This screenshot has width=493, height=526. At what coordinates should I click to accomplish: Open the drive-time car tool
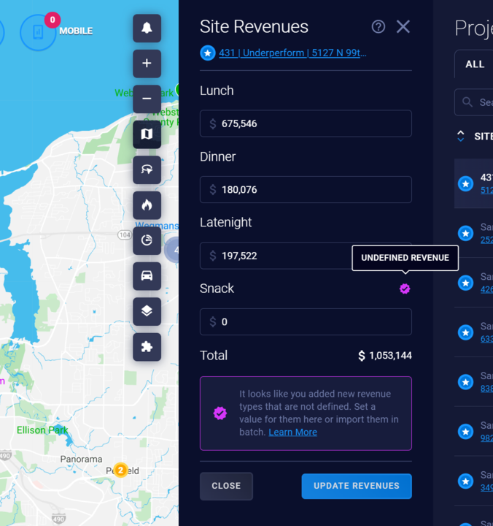[x=147, y=275]
